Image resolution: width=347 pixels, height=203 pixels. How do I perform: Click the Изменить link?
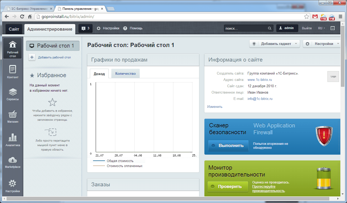[x=215, y=107]
